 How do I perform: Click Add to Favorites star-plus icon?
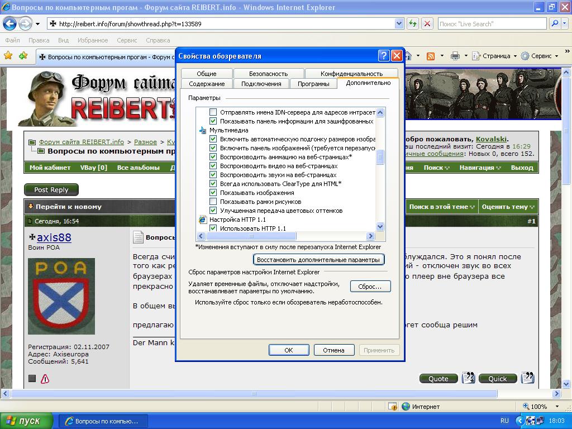point(23,56)
